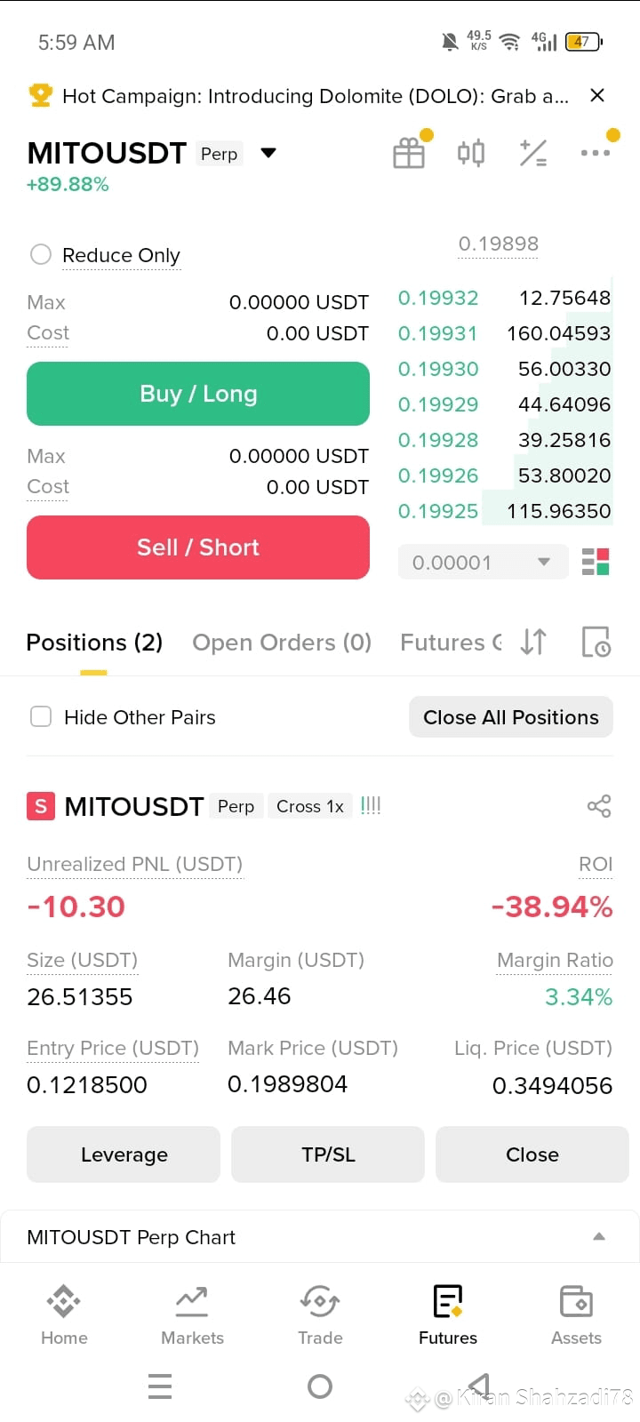The height and width of the screenshot is (1422, 640).
Task: Open the MITOUSDT pair dropdown arrow
Action: [268, 153]
